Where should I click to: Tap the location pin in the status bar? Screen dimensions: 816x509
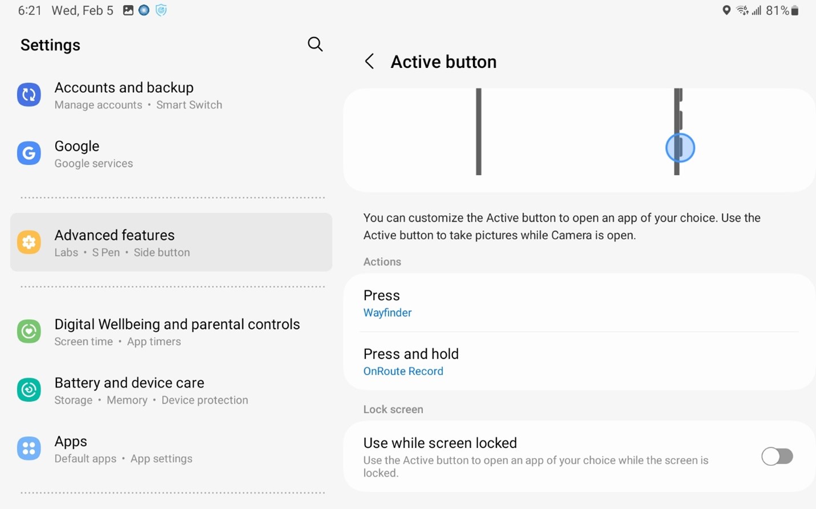tap(726, 10)
